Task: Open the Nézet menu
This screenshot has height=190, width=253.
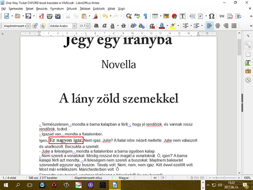Action: pyautogui.click(x=30, y=8)
